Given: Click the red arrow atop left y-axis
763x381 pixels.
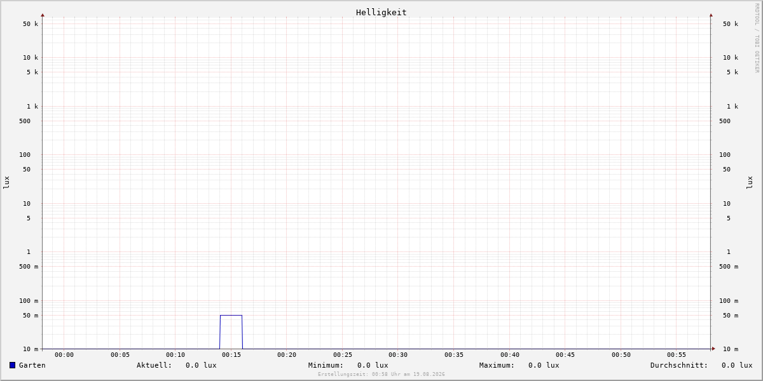Looking at the screenshot, I should pos(43,15).
